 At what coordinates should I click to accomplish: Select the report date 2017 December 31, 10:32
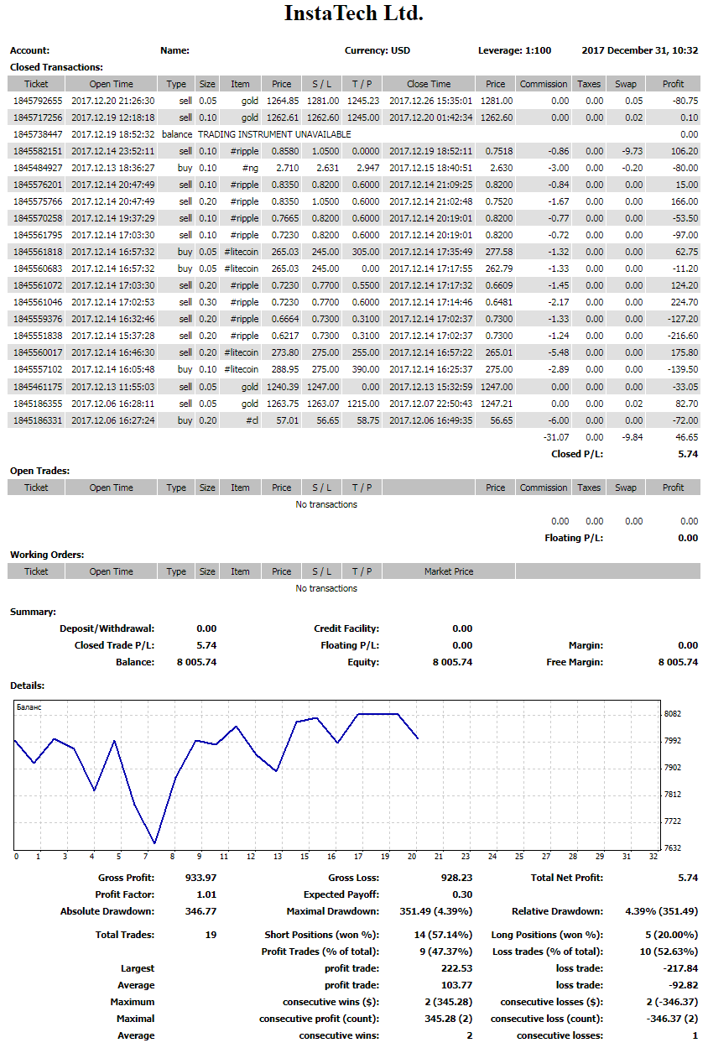[639, 50]
